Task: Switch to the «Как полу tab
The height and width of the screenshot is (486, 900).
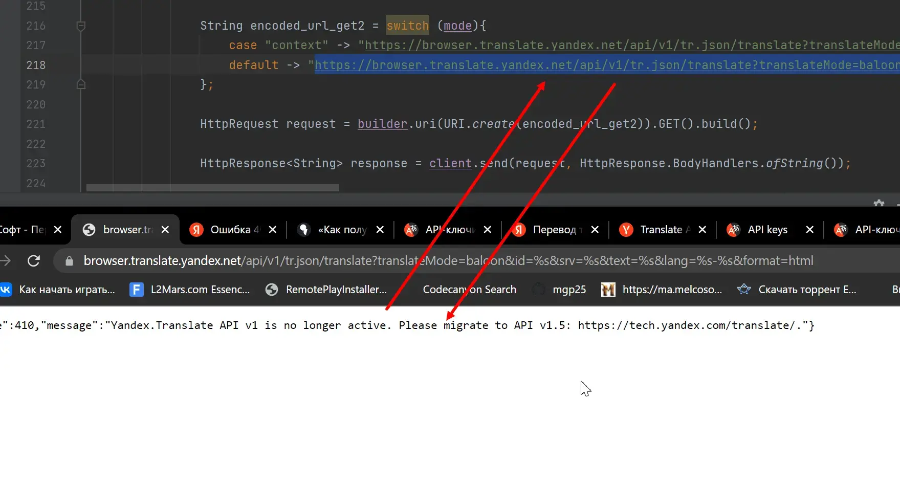Action: pos(340,230)
